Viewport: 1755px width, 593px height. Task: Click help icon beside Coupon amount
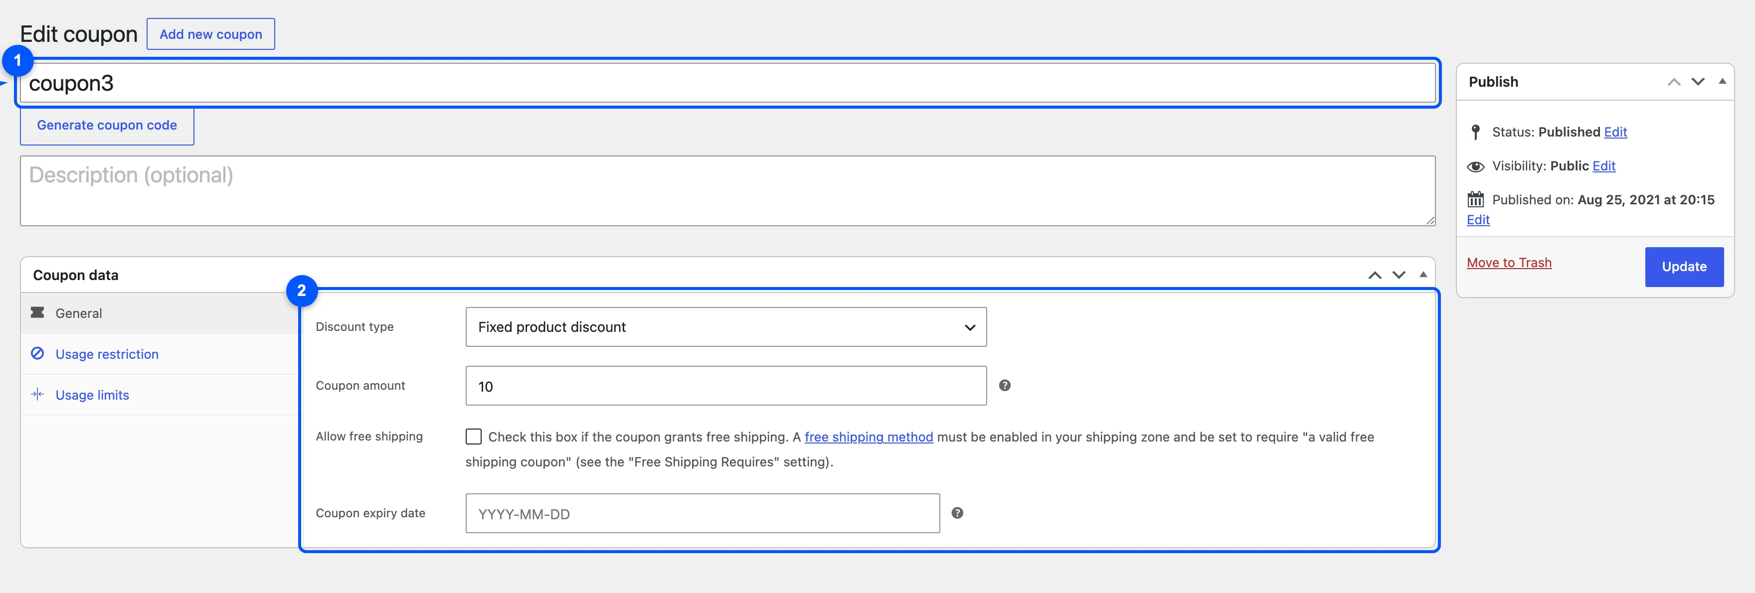(x=1004, y=385)
